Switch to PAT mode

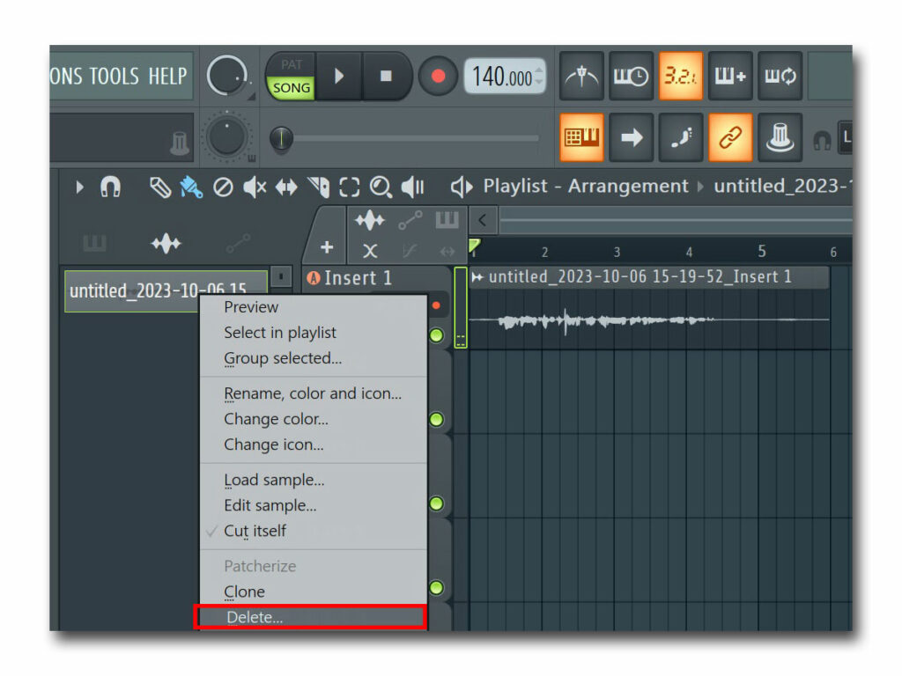click(291, 64)
